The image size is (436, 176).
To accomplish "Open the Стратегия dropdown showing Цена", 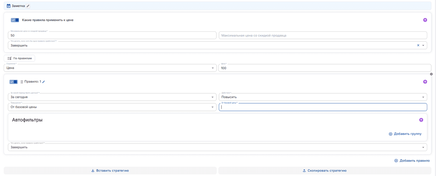I will coord(110,68).
